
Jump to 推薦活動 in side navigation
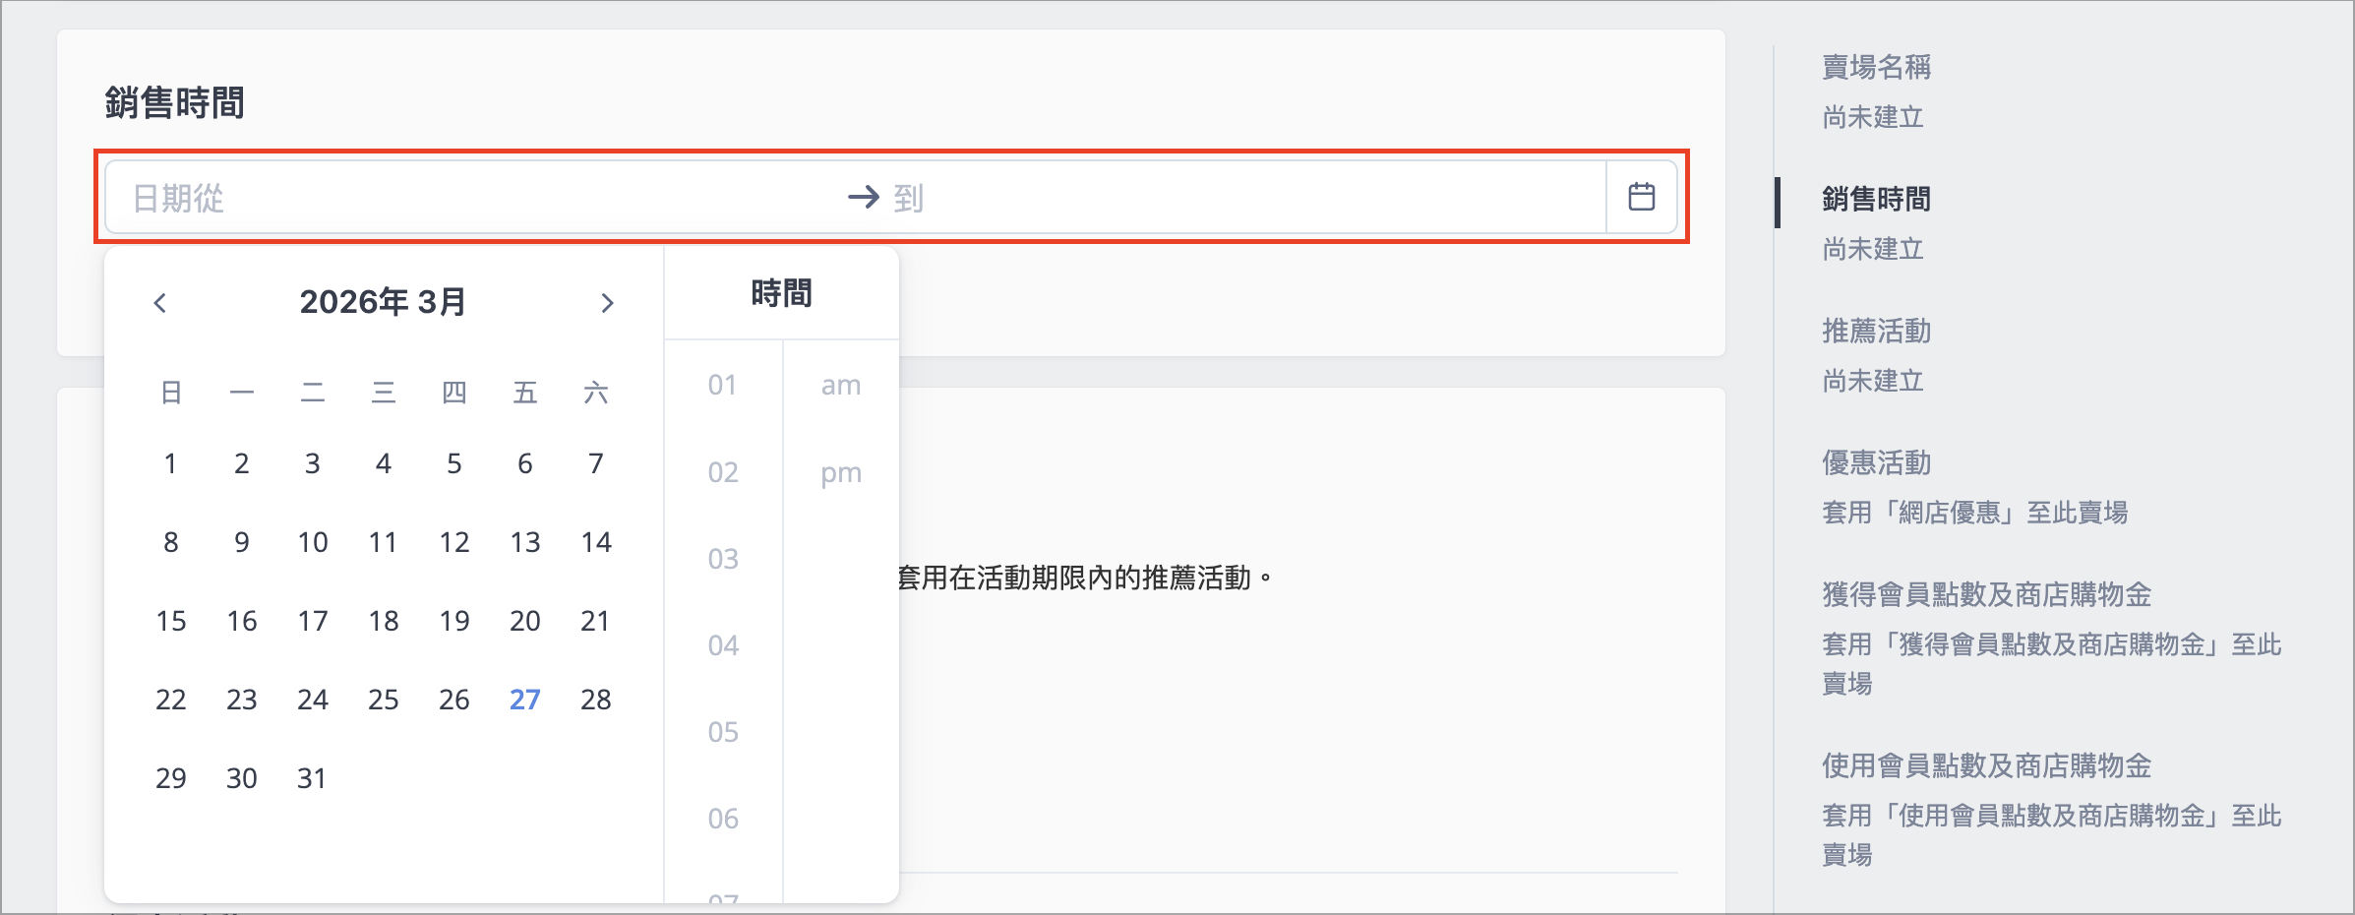[1876, 331]
